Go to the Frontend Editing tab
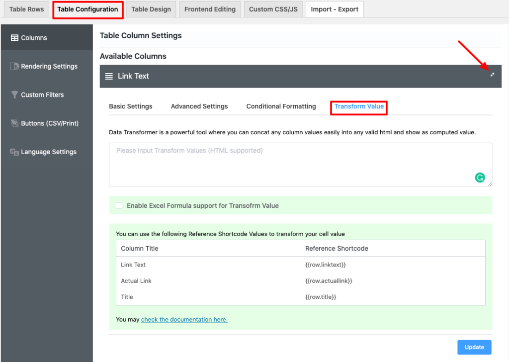The height and width of the screenshot is (362, 509). (x=210, y=9)
